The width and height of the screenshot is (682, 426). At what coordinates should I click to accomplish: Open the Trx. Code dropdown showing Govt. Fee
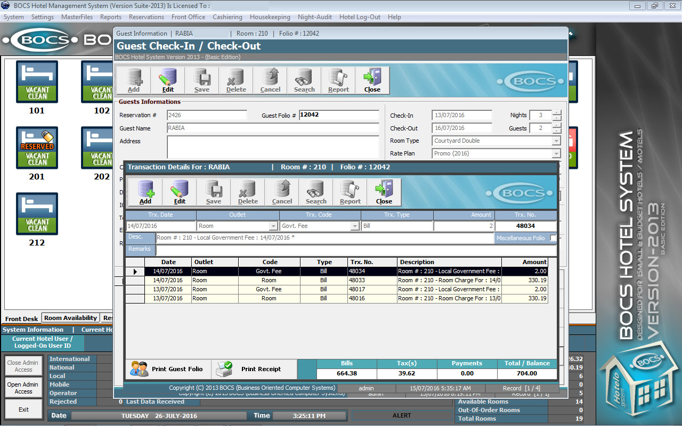click(x=355, y=226)
